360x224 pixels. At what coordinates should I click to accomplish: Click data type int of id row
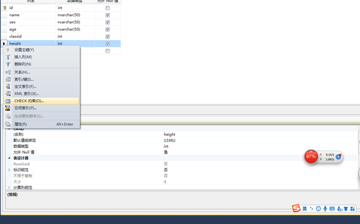(75, 8)
